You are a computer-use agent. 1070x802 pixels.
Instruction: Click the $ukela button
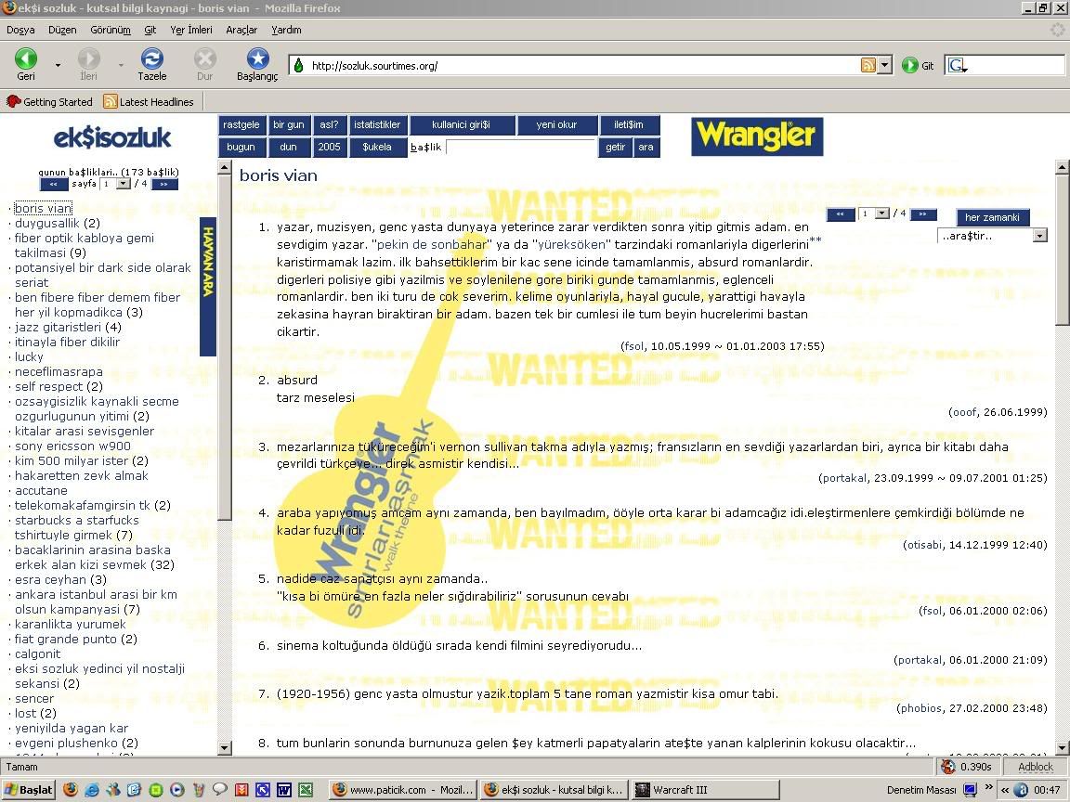[377, 148]
